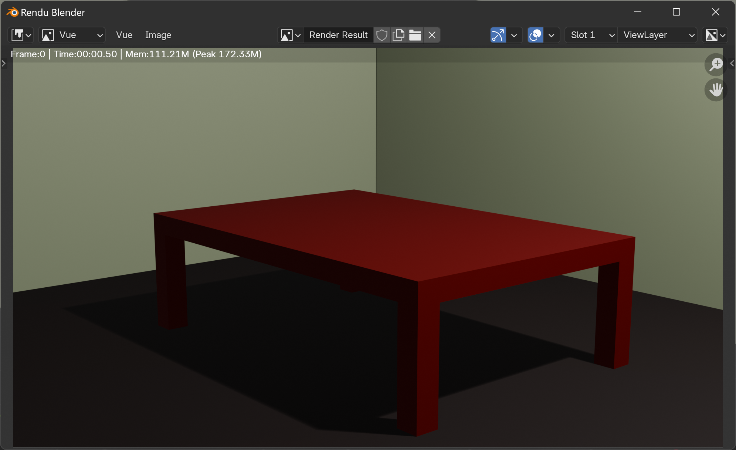Expand the overlays options dropdown arrow
736x450 pixels.
pos(552,35)
